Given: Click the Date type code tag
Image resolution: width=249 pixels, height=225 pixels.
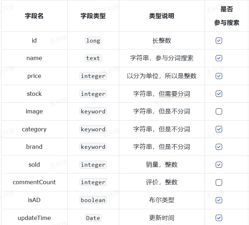Looking at the screenshot, I should [x=93, y=218].
